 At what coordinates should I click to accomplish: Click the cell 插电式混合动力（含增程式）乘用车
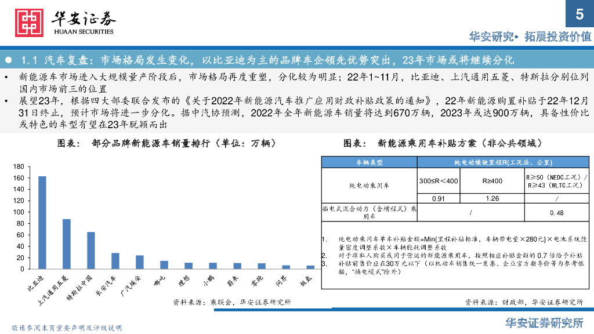pos(370,212)
